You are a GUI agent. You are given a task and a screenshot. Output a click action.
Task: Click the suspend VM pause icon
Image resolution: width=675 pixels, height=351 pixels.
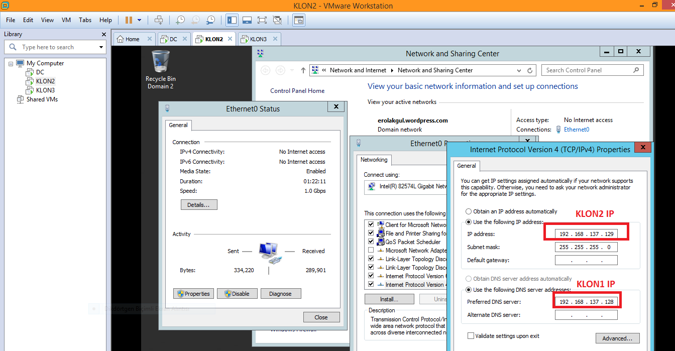tap(129, 20)
